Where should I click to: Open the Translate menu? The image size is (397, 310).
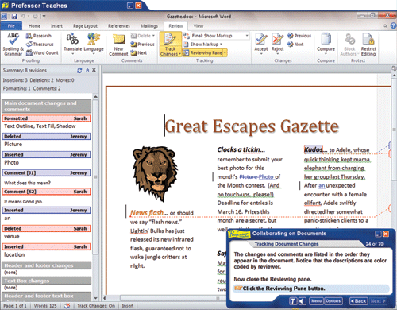[72, 45]
